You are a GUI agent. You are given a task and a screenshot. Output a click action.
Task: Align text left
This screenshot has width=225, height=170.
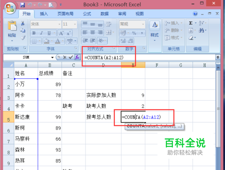pyautogui.click(x=85, y=32)
